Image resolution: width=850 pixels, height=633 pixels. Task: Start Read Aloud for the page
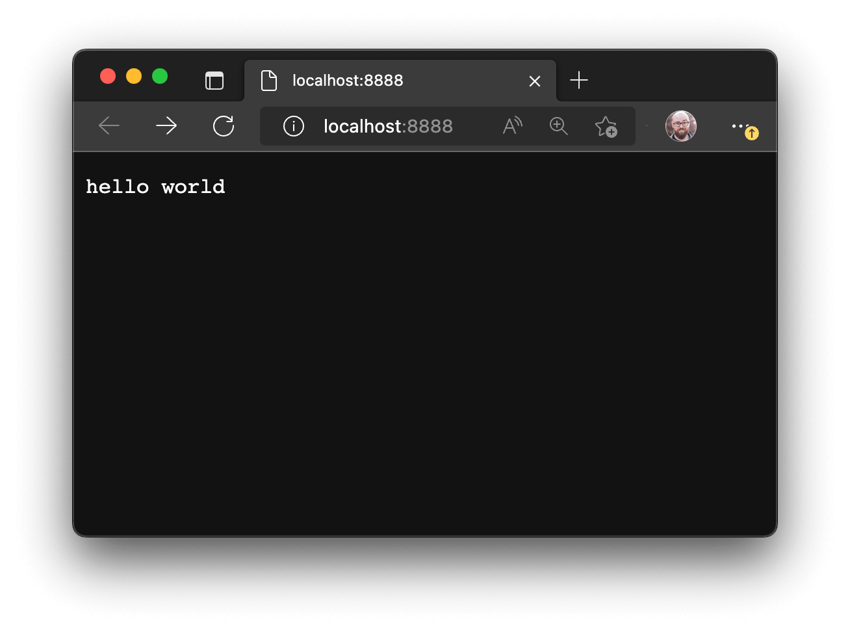coord(512,126)
